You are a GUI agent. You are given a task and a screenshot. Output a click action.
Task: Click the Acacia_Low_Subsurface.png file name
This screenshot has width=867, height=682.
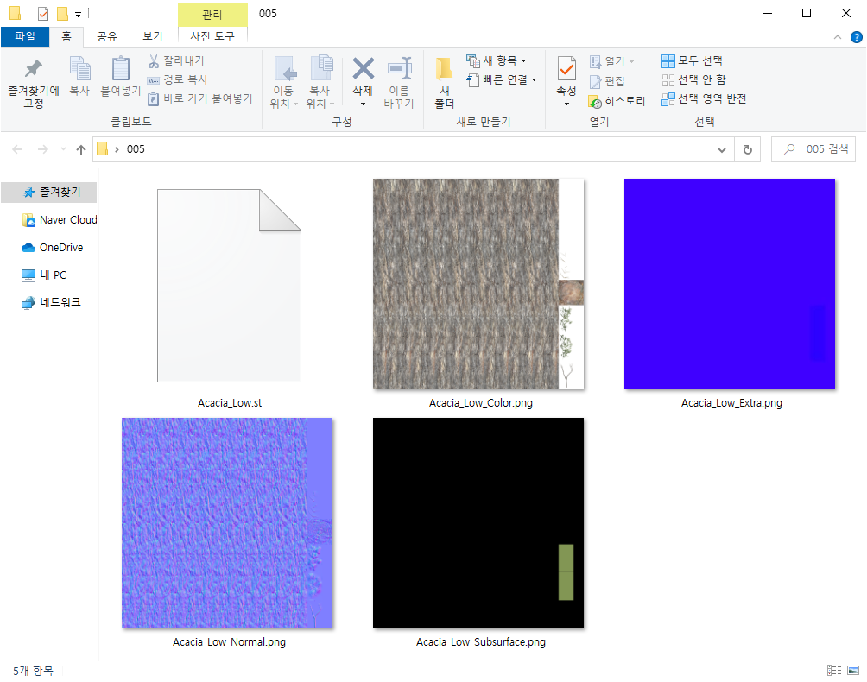[x=480, y=642]
